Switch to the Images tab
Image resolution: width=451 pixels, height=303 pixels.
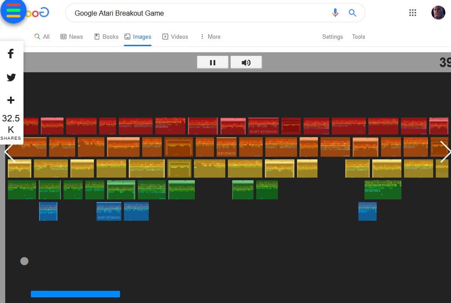pos(138,37)
